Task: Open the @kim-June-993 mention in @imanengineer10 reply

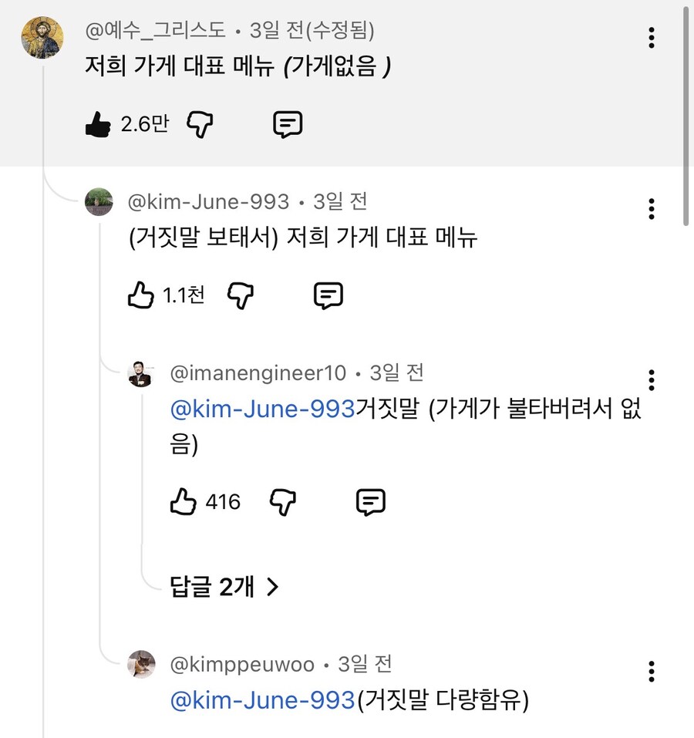Action: point(261,409)
